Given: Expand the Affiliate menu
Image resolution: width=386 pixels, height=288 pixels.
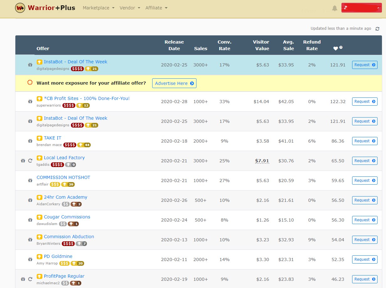Looking at the screenshot, I should 156,8.
